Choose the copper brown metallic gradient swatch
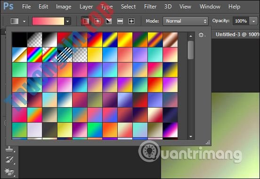Screen dimensions: 260x179 [x=171, y=40]
